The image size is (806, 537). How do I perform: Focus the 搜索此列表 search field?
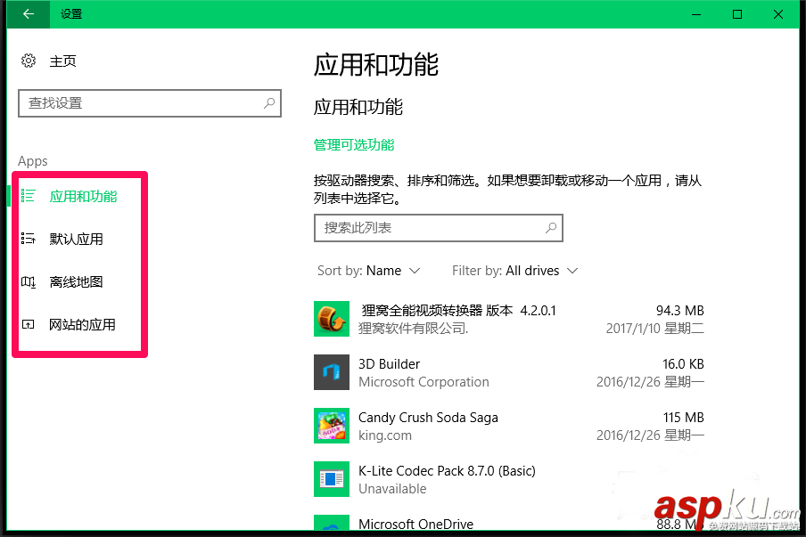pos(439,227)
